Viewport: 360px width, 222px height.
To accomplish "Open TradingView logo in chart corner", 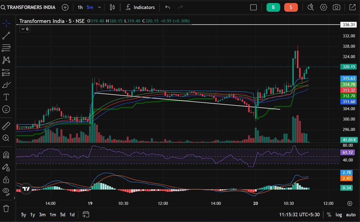I will [x=26, y=189].
